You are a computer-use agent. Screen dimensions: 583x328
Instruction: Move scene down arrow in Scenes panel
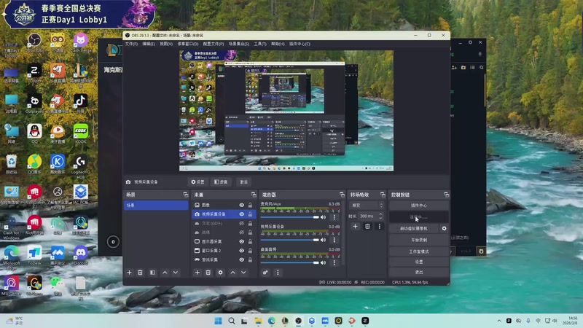tap(176, 273)
